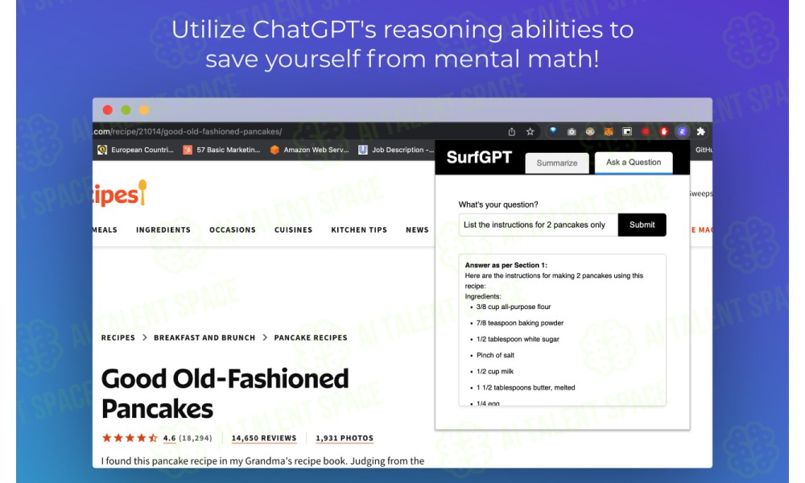Click 'Pinch of salt' line

pyautogui.click(x=495, y=355)
